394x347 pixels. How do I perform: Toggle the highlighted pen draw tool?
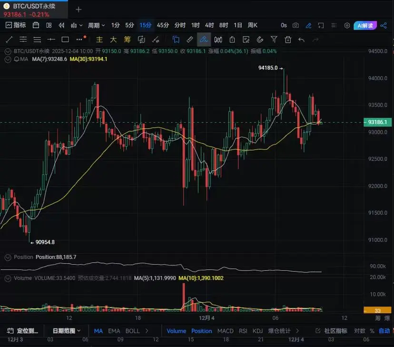pyautogui.click(x=204, y=40)
